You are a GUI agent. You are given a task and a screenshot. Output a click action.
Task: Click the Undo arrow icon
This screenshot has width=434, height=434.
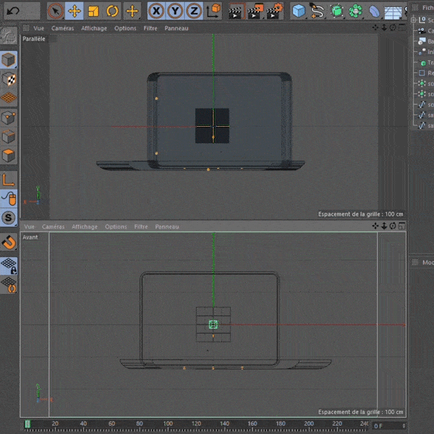13,11
